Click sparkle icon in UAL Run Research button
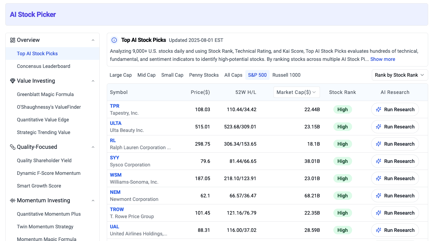This screenshot has width=431, height=241. click(x=378, y=230)
